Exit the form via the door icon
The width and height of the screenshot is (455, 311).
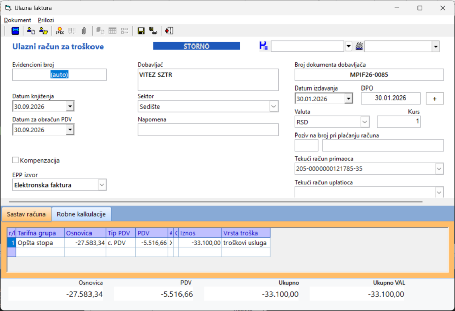click(x=169, y=31)
